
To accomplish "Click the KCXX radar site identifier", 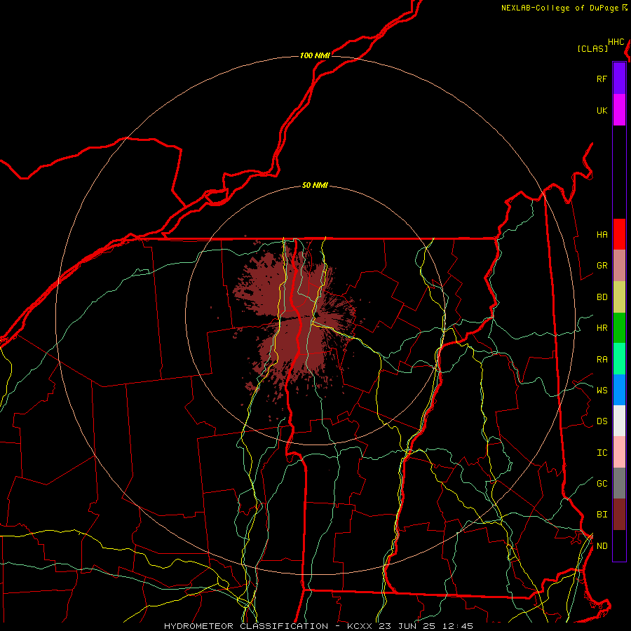I will (x=360, y=626).
